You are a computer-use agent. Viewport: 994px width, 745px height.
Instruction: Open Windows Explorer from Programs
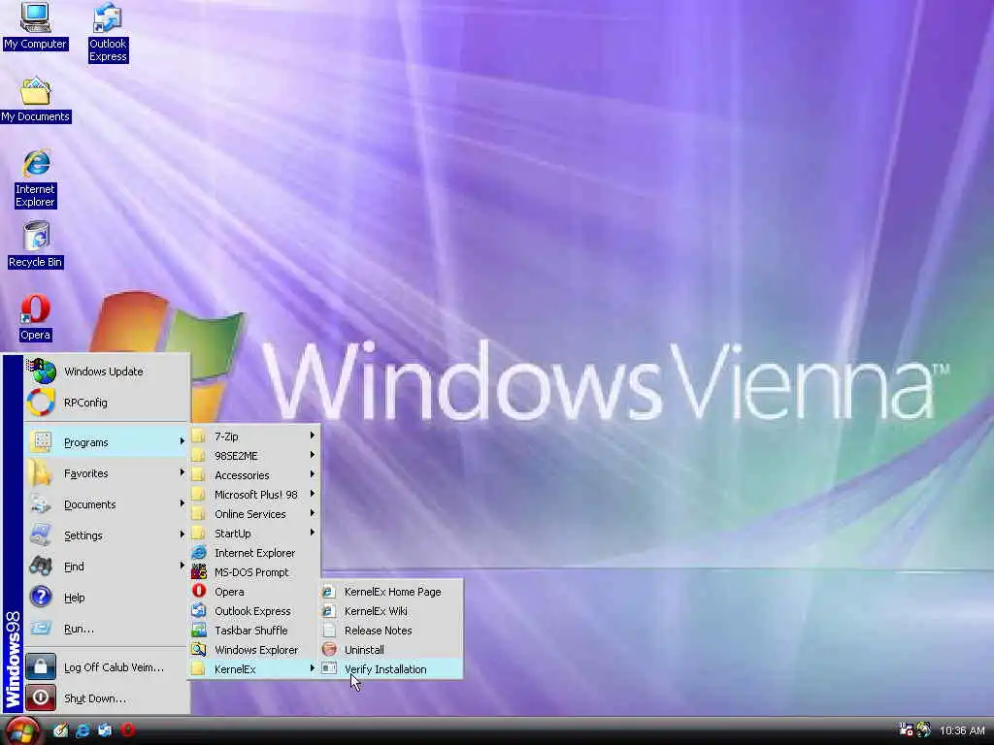coord(254,650)
